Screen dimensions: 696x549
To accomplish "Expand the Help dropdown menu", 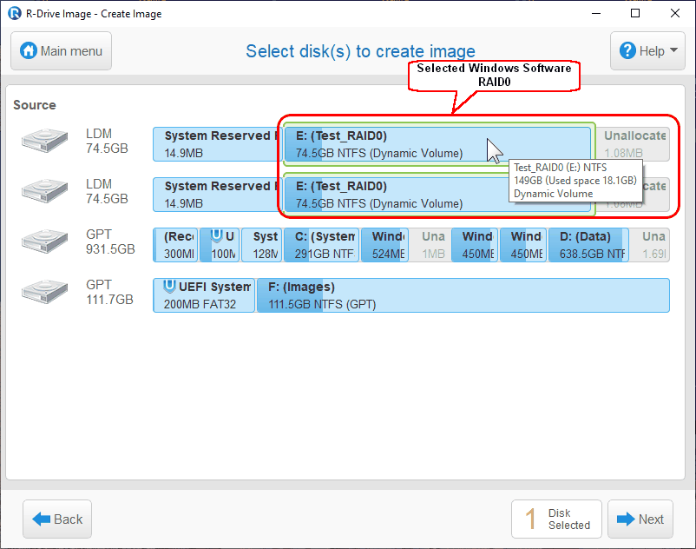I will (647, 51).
